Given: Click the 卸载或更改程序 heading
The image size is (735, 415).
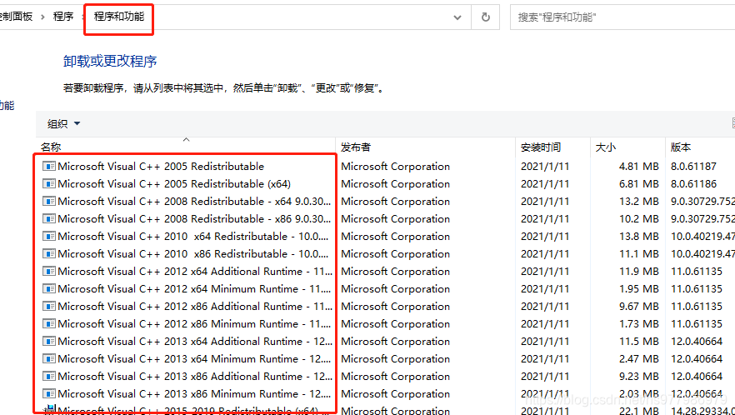Looking at the screenshot, I should (x=110, y=61).
